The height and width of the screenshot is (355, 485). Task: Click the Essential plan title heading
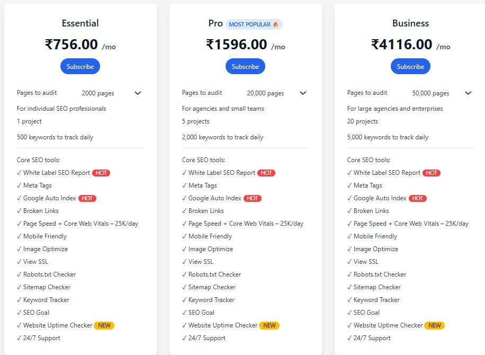click(x=80, y=23)
